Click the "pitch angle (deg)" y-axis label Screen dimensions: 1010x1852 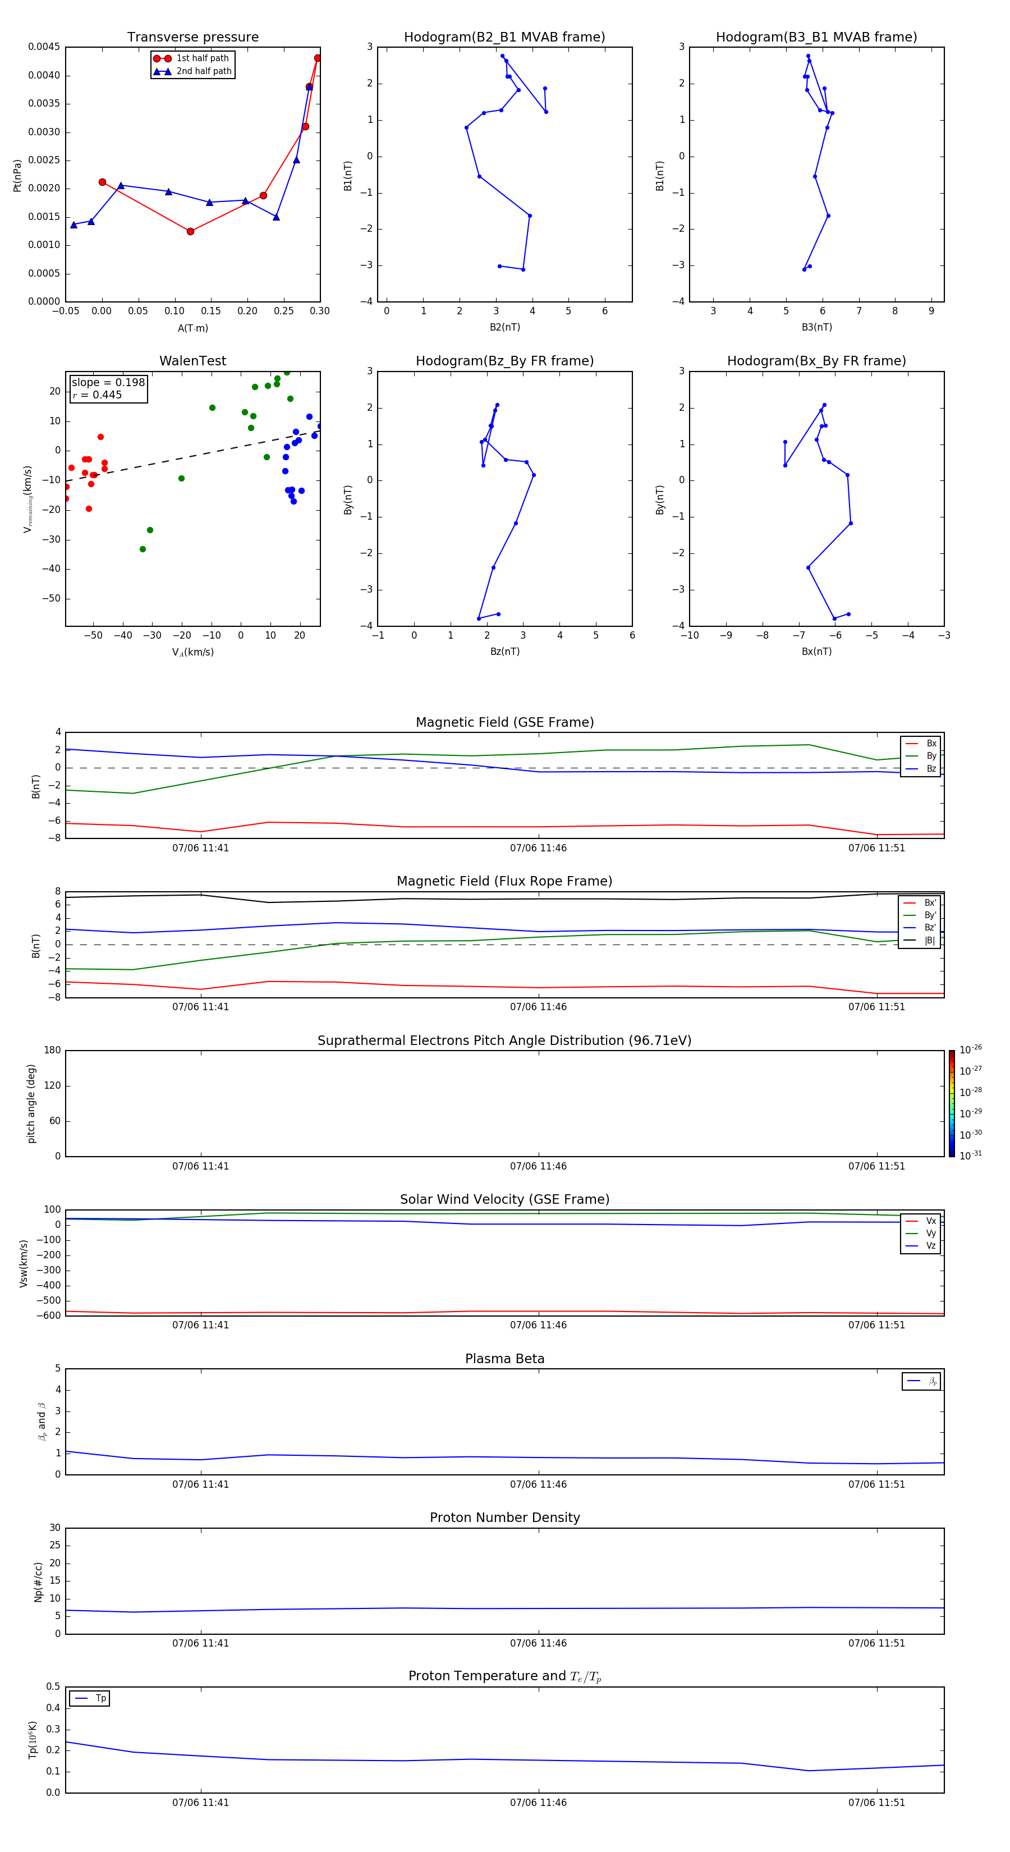(x=31, y=1103)
